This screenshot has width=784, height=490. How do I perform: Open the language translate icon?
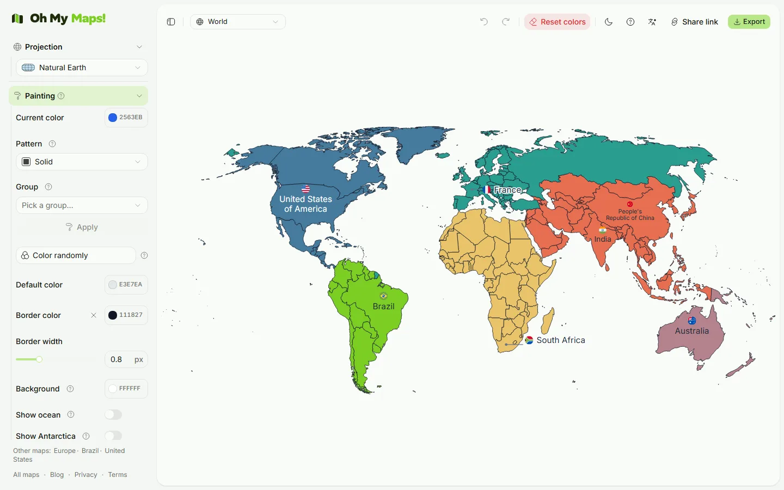click(652, 22)
